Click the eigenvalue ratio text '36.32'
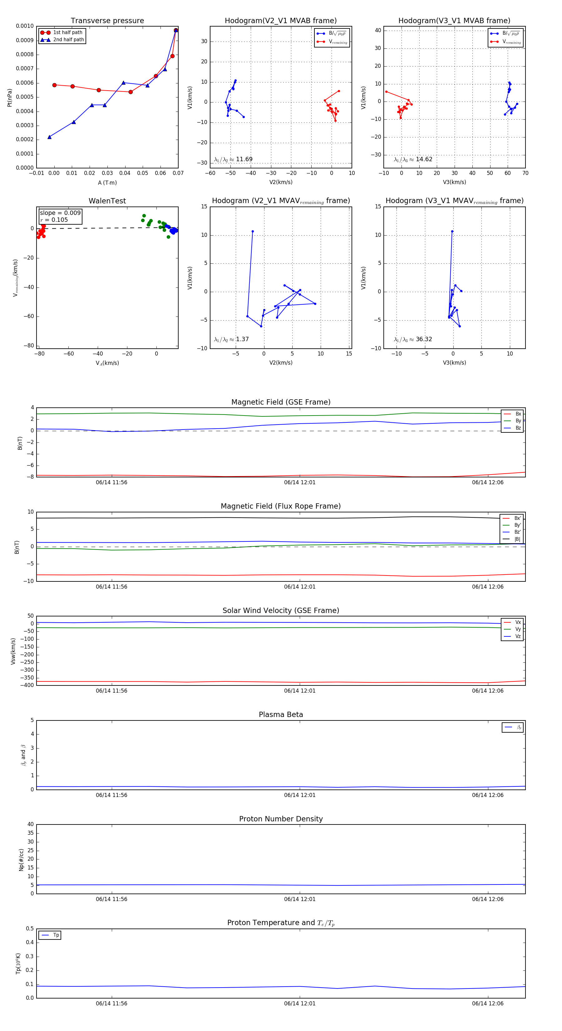 424,339
